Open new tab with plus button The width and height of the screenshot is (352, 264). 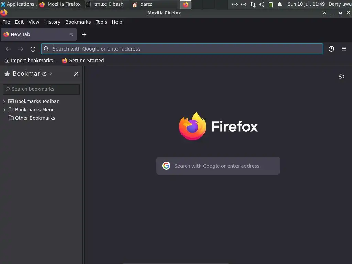click(84, 35)
